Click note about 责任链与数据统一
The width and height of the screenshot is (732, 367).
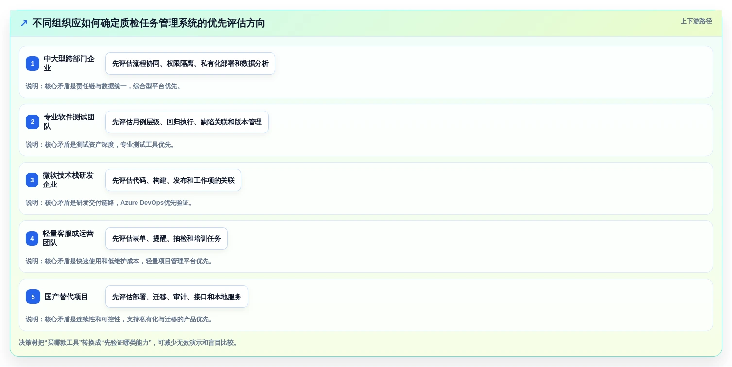pyautogui.click(x=104, y=86)
